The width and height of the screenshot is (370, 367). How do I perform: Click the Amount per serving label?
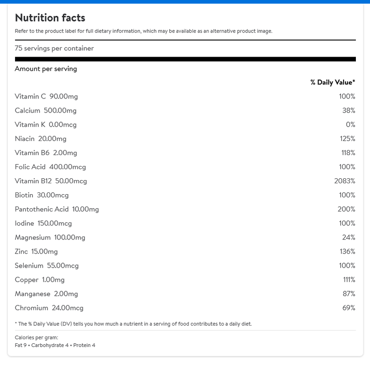click(46, 69)
